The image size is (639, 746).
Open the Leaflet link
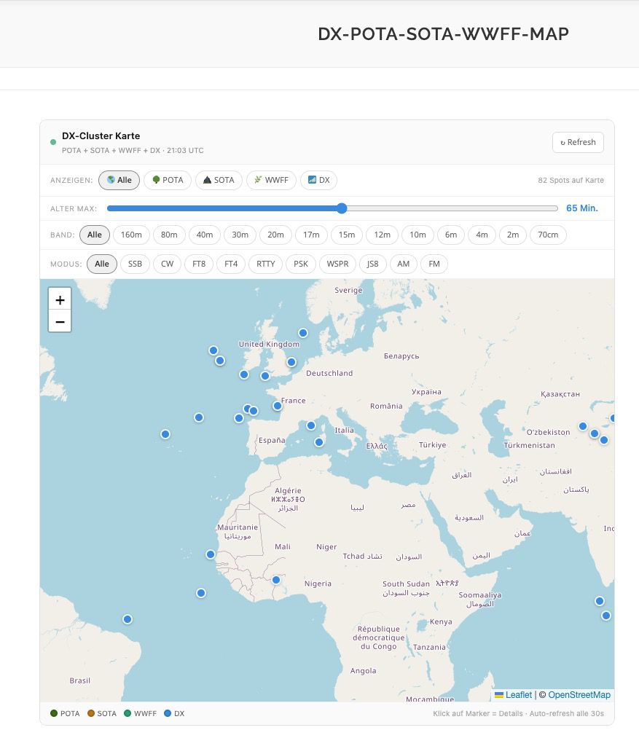[x=518, y=695]
